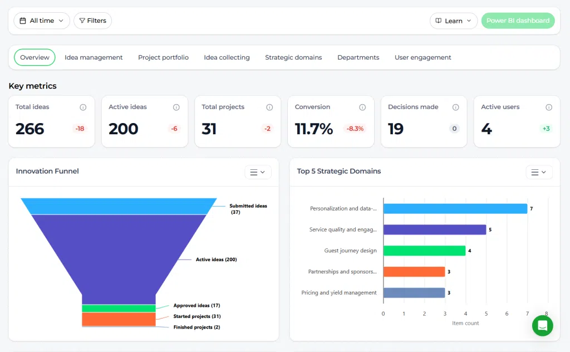Open info tooltip for Total projects
The height and width of the screenshot is (352, 570).
tap(269, 107)
